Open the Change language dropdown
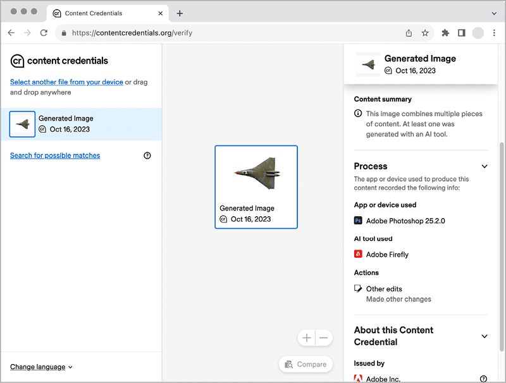 [41, 367]
